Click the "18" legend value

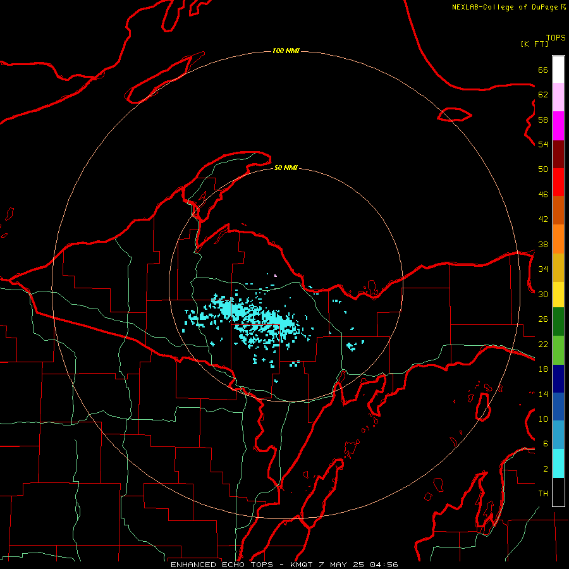tap(543, 369)
